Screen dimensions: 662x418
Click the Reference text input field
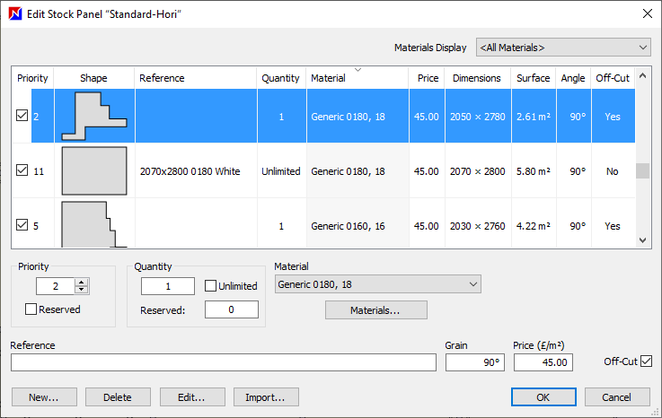coord(224,362)
